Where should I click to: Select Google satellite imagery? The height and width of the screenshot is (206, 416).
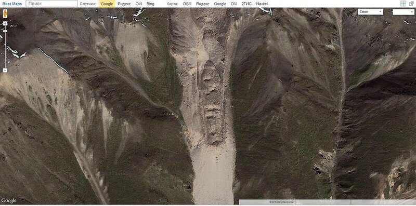(107, 4)
